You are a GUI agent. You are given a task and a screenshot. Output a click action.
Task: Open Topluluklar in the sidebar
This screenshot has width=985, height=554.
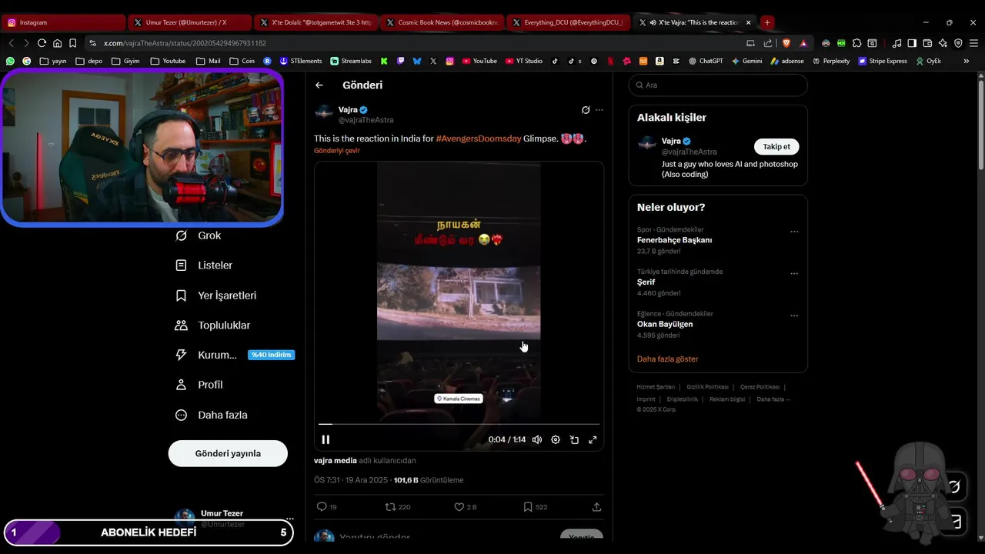pyautogui.click(x=213, y=325)
